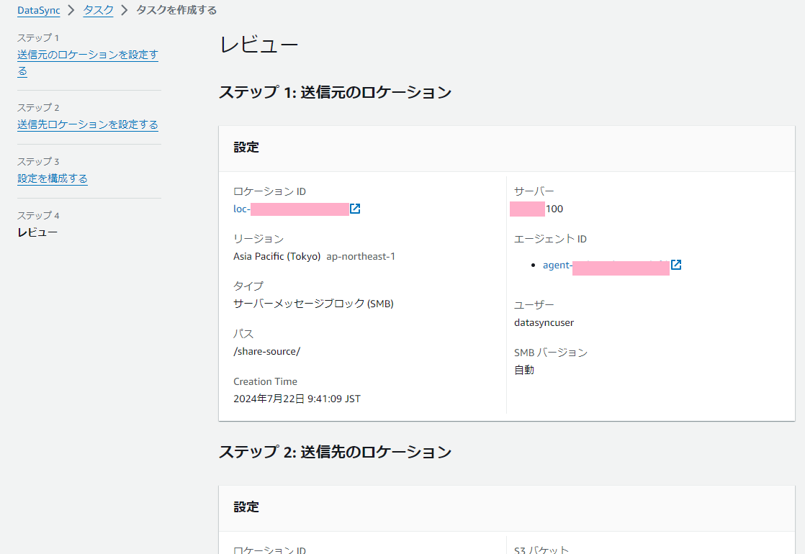Viewport: 805px width, 554px height.
Task: Click the エージェント ID label
Action: 550,239
